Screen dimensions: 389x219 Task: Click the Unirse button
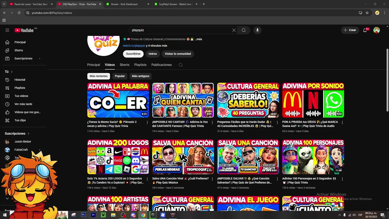tap(153, 54)
